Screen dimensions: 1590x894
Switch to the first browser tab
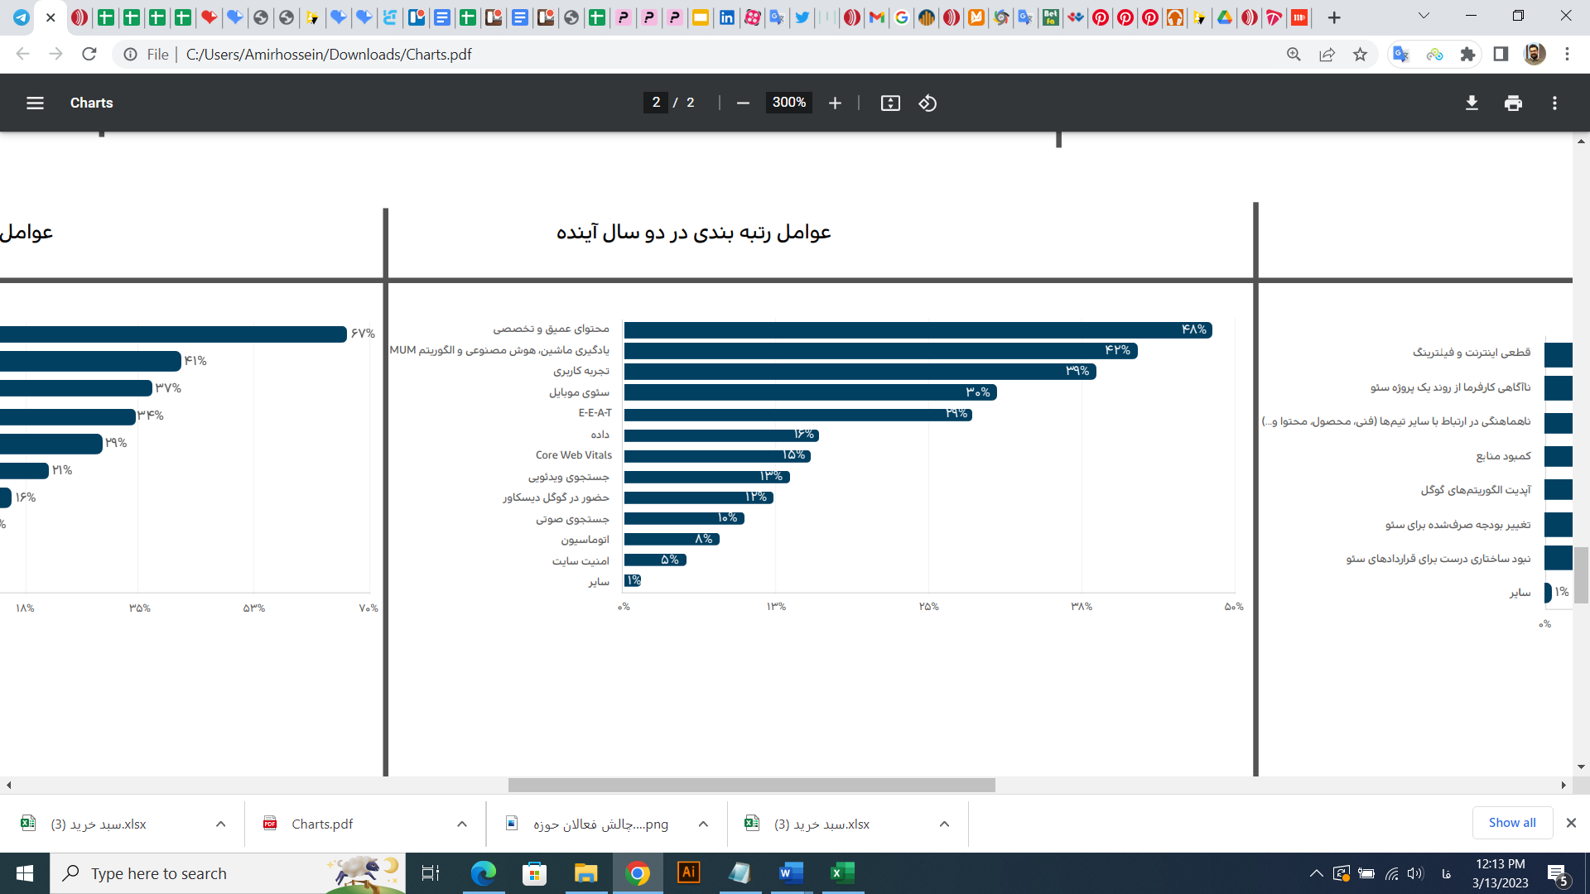22,17
